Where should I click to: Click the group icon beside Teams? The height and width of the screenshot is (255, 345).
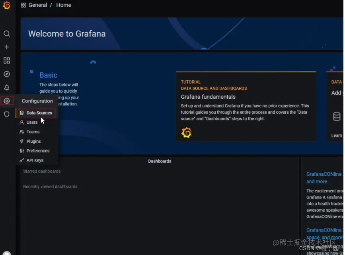tap(21, 132)
